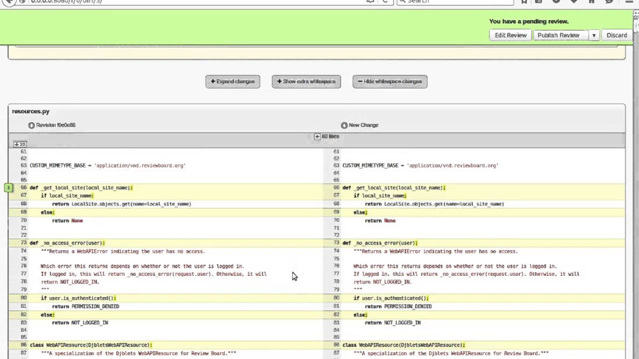The width and height of the screenshot is (639, 359).
Task: Click 'A specialization of the Djblets' line in New Change column
Action: (x=451, y=353)
